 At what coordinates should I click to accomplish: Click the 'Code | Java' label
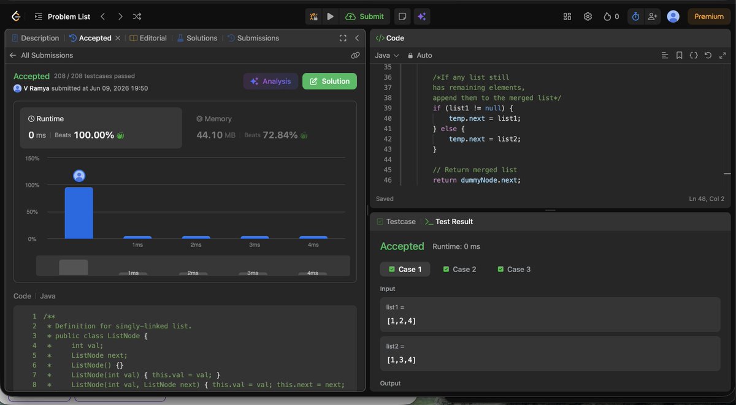coord(34,296)
